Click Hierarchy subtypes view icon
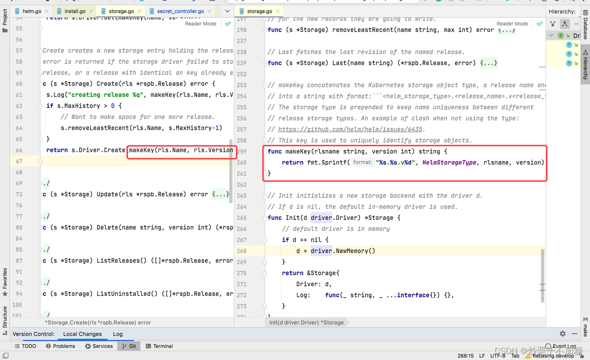 click(x=553, y=24)
